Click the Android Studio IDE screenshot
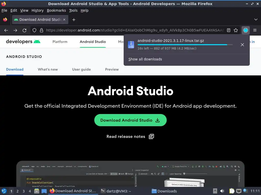The image size is (261, 195). point(130,174)
